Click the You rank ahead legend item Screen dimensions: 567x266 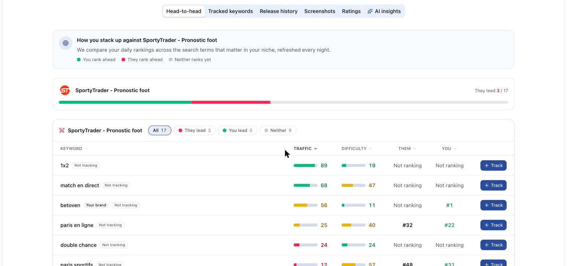click(x=96, y=60)
